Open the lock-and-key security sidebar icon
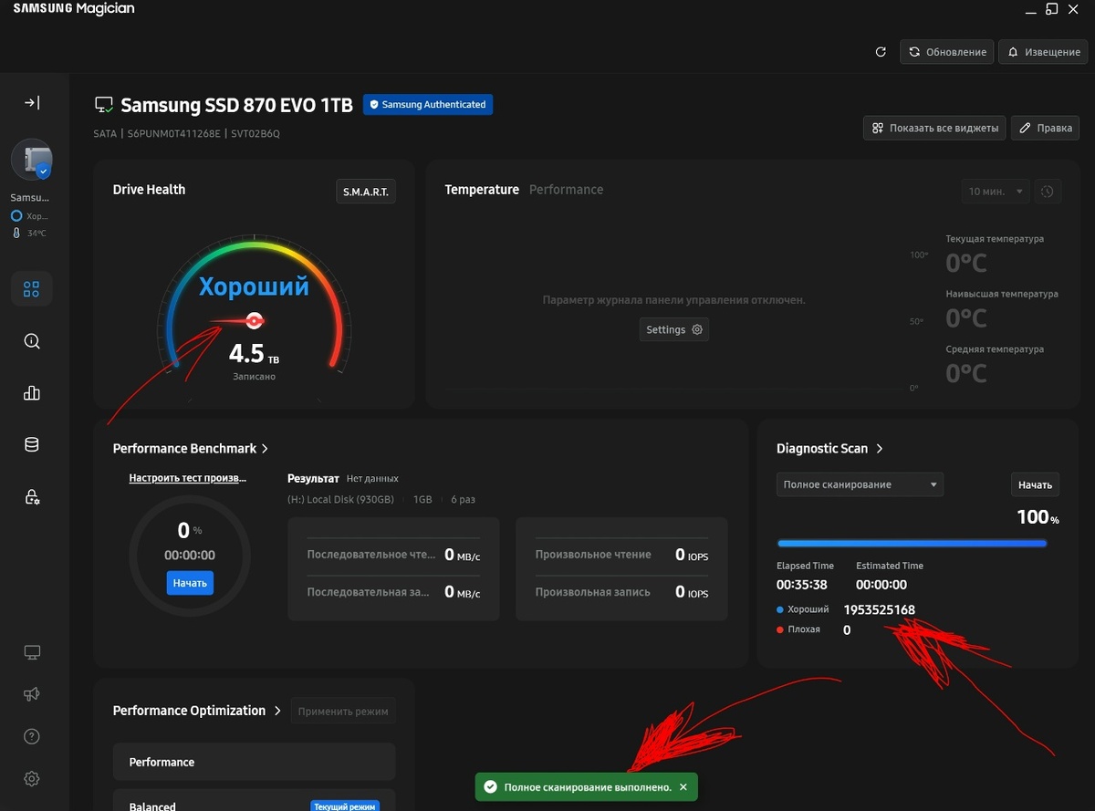1095x811 pixels. pyautogui.click(x=32, y=497)
